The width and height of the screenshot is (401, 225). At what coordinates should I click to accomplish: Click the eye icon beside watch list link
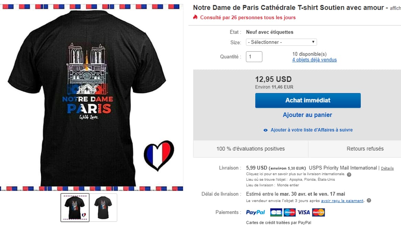265,130
